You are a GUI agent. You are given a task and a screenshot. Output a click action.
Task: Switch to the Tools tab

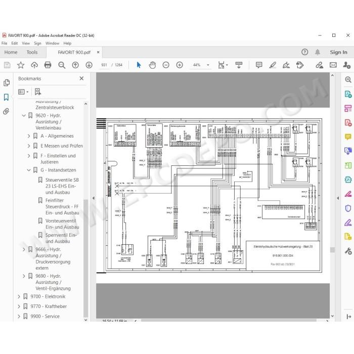point(32,52)
